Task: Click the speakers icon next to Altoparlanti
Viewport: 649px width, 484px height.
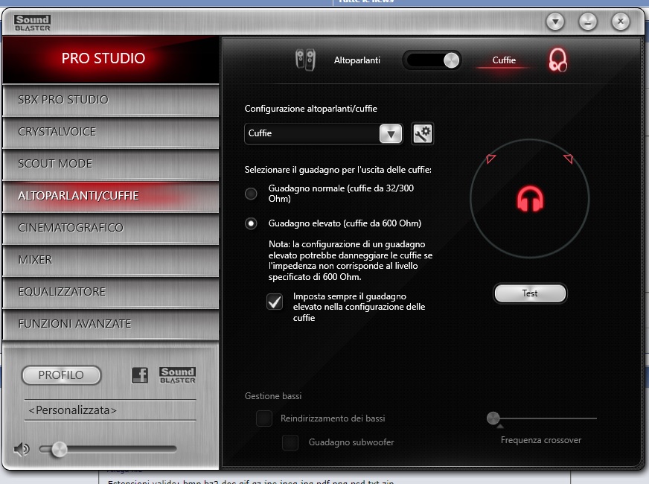Action: click(x=305, y=60)
